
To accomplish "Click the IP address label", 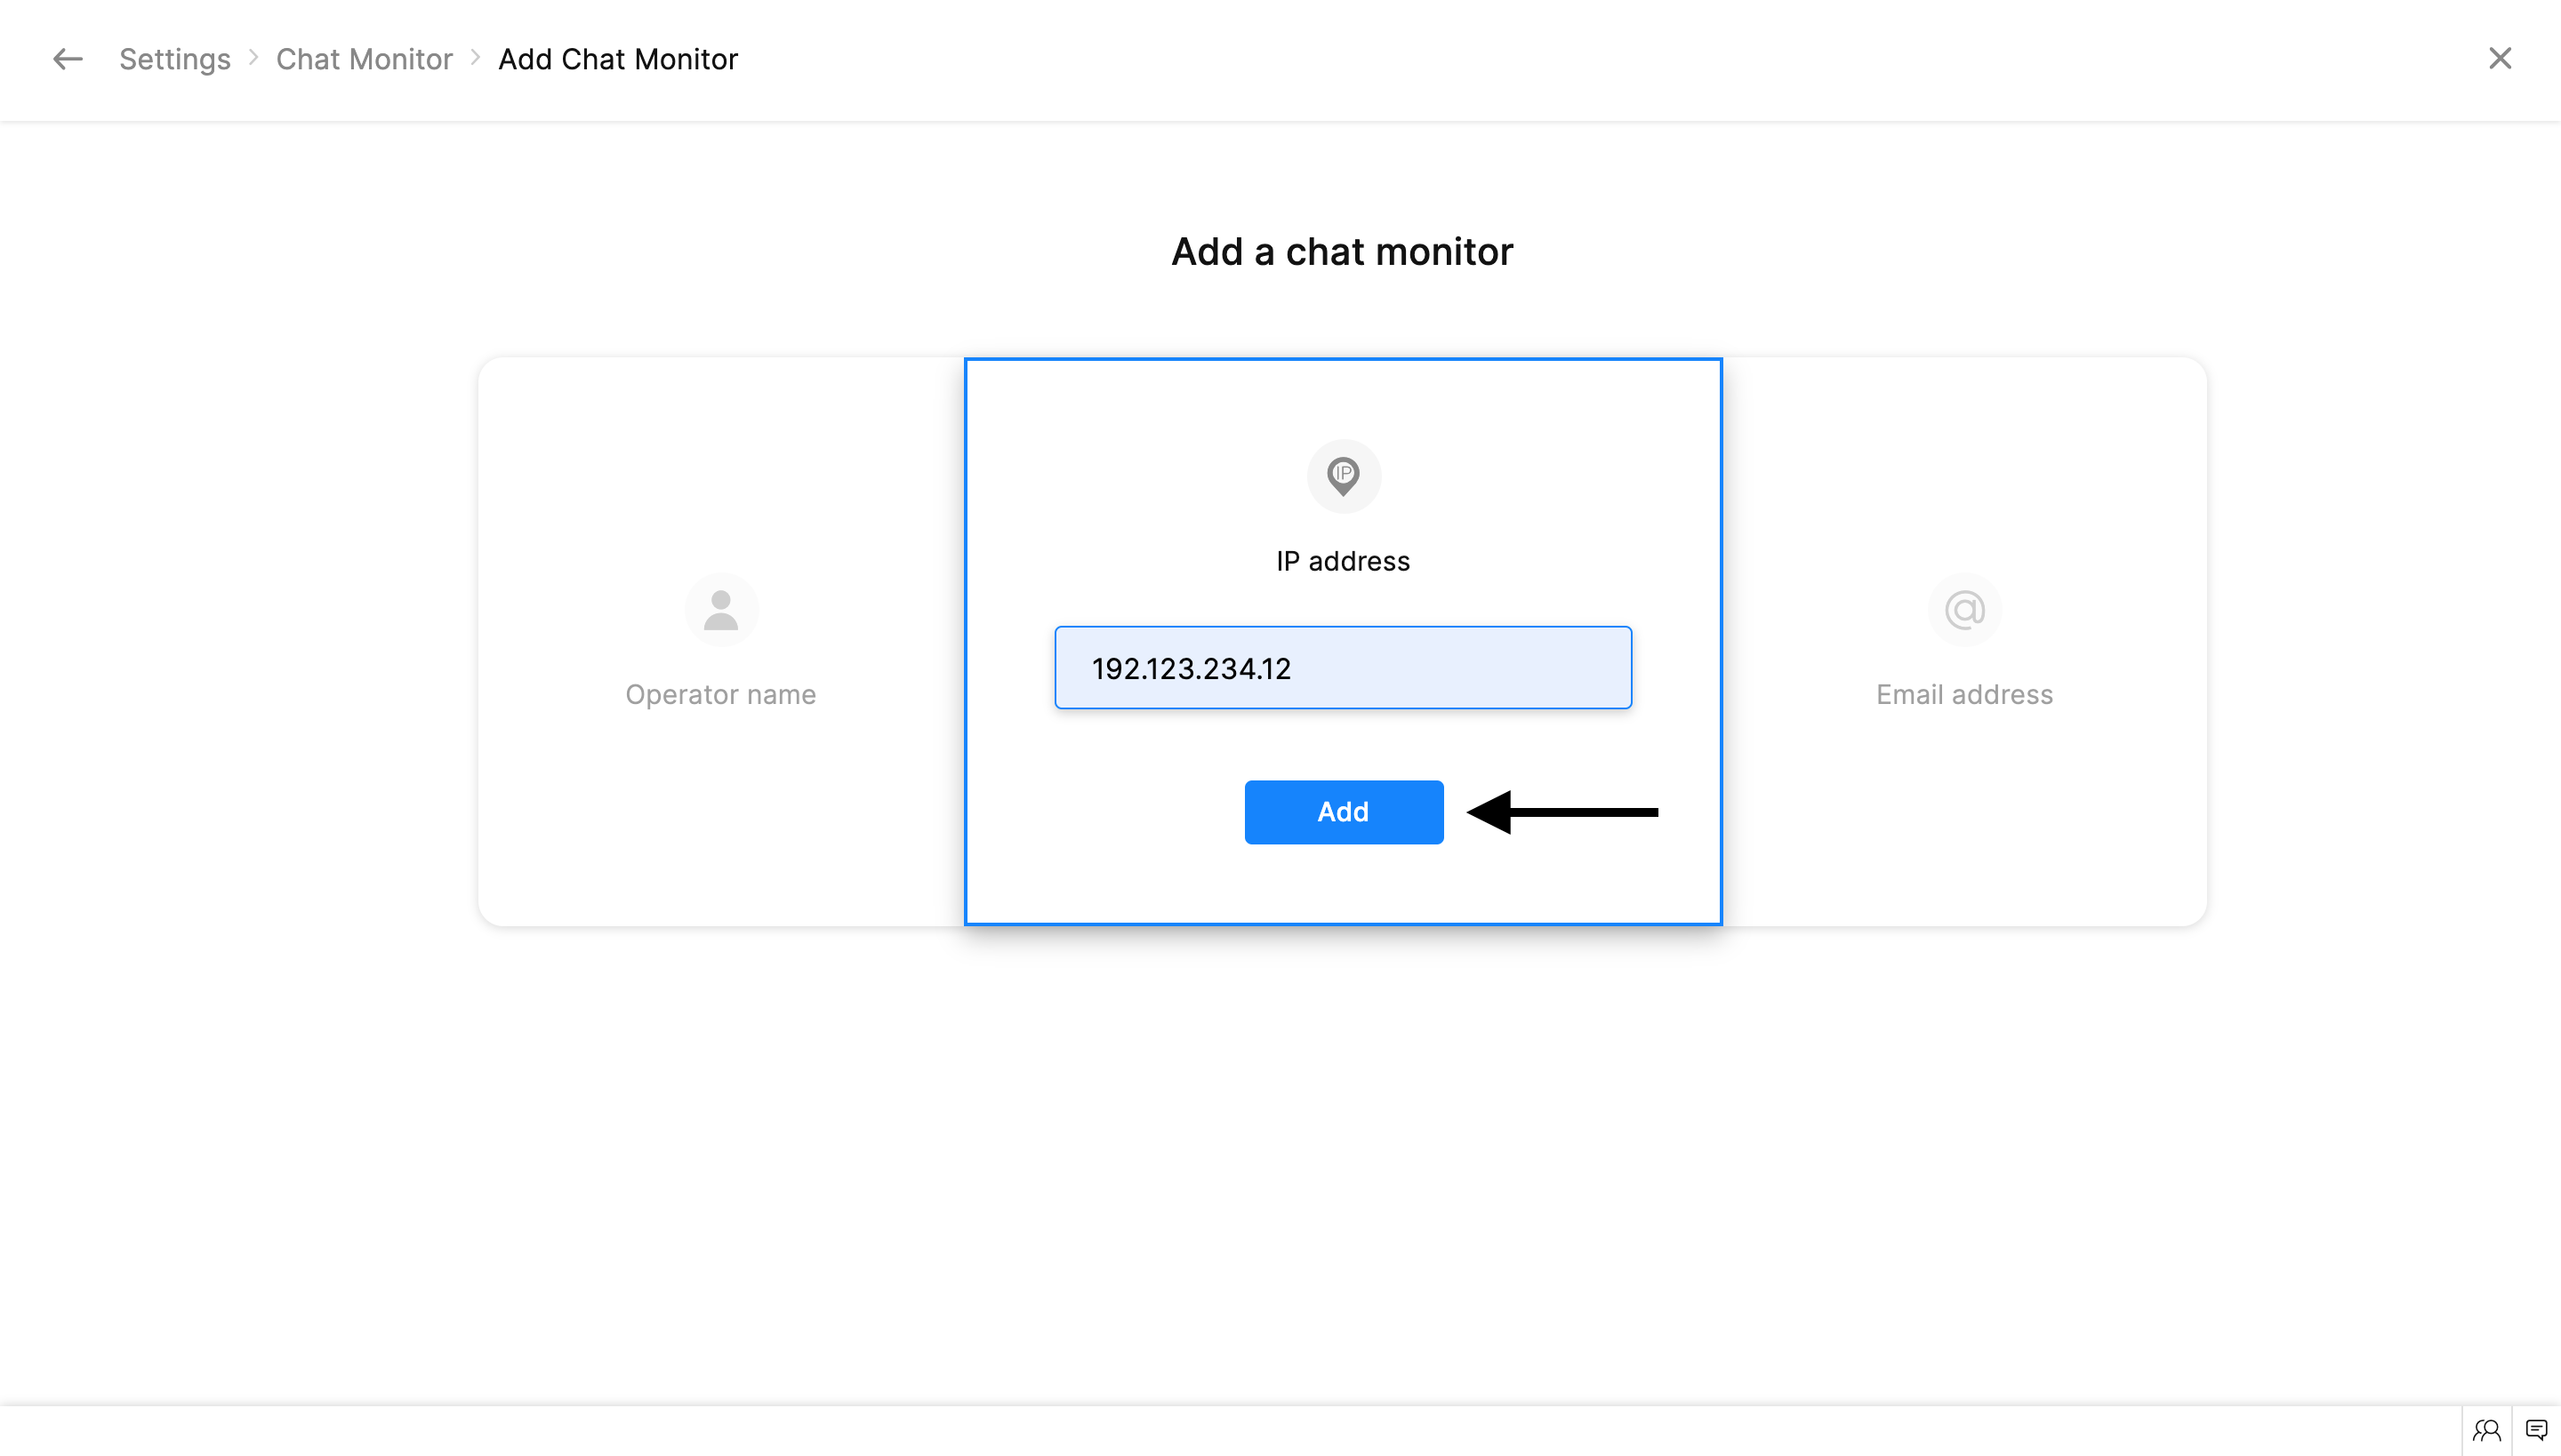I will point(1343,561).
